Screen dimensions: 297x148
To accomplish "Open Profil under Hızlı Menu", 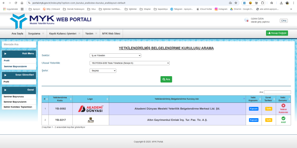I will point(7,61).
